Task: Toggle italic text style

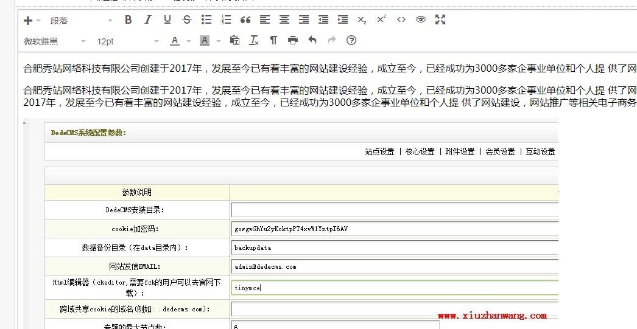Action: click(x=147, y=20)
